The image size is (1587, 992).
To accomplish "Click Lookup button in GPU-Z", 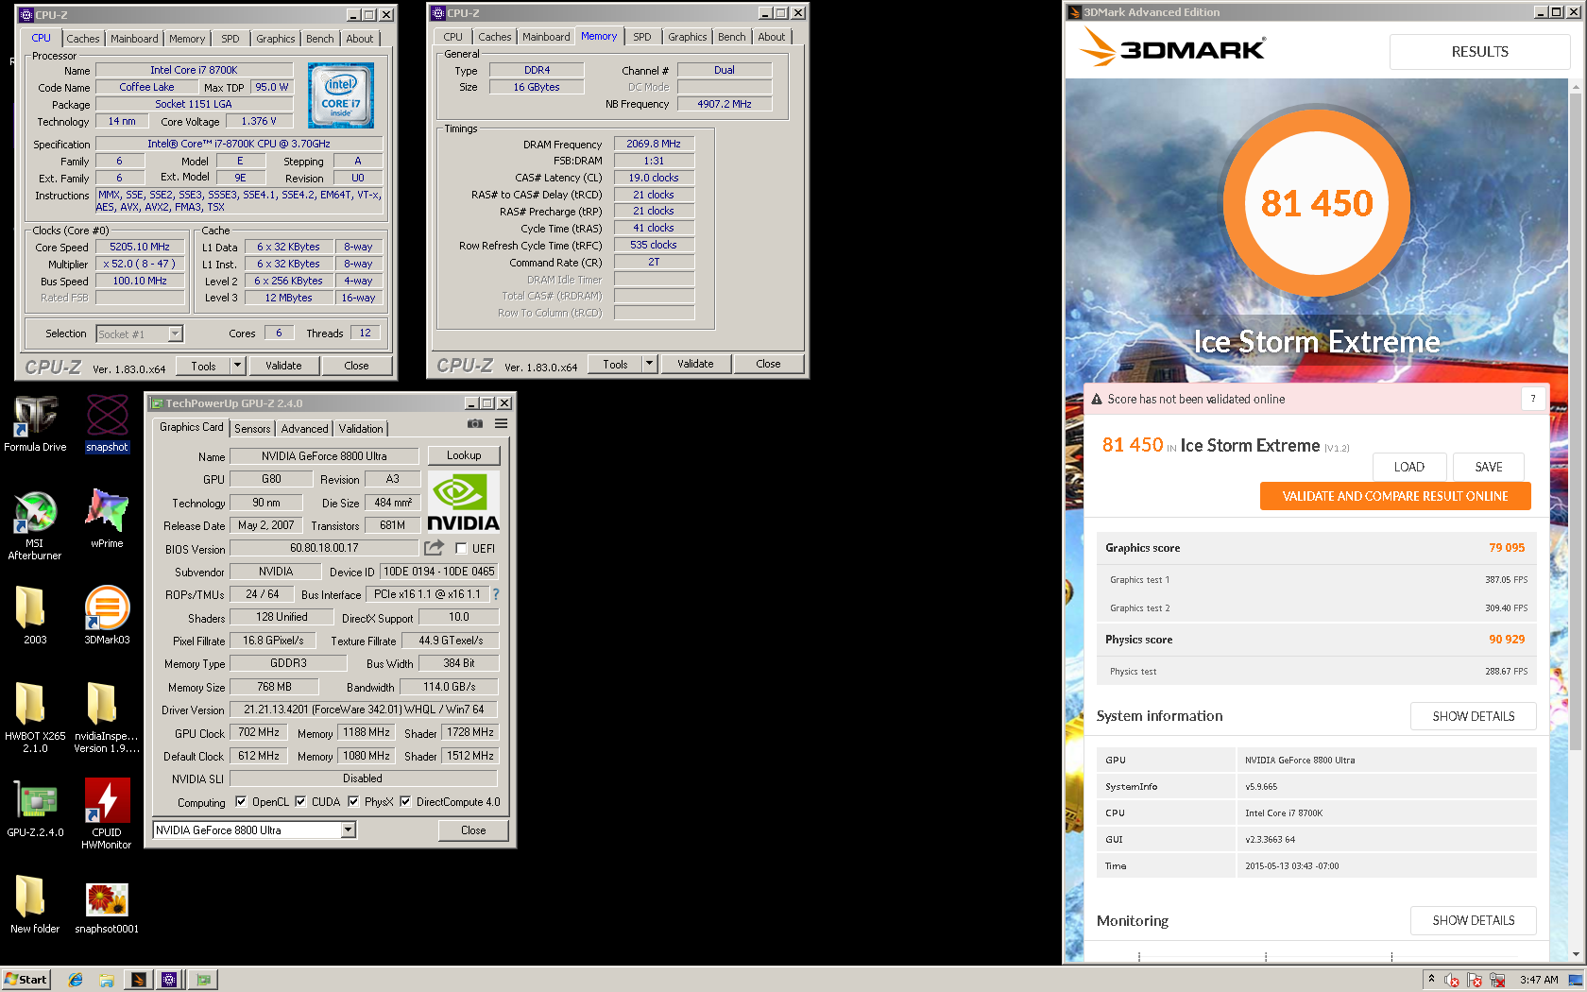I will [464, 455].
